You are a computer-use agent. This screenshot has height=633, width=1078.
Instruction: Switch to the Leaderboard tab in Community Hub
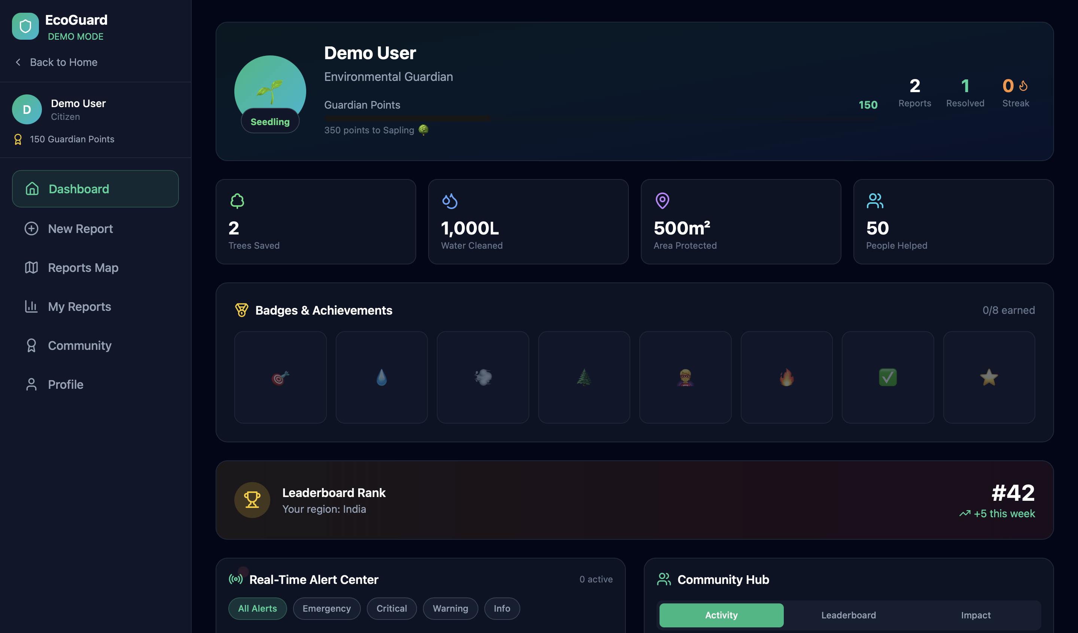(x=848, y=615)
